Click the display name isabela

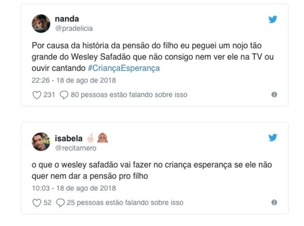click(x=68, y=138)
